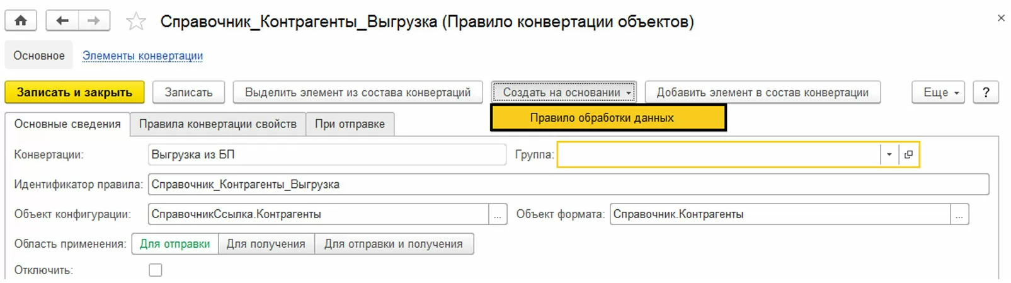Click the open-form icon in Группа field
1011x283 pixels.
click(x=908, y=154)
